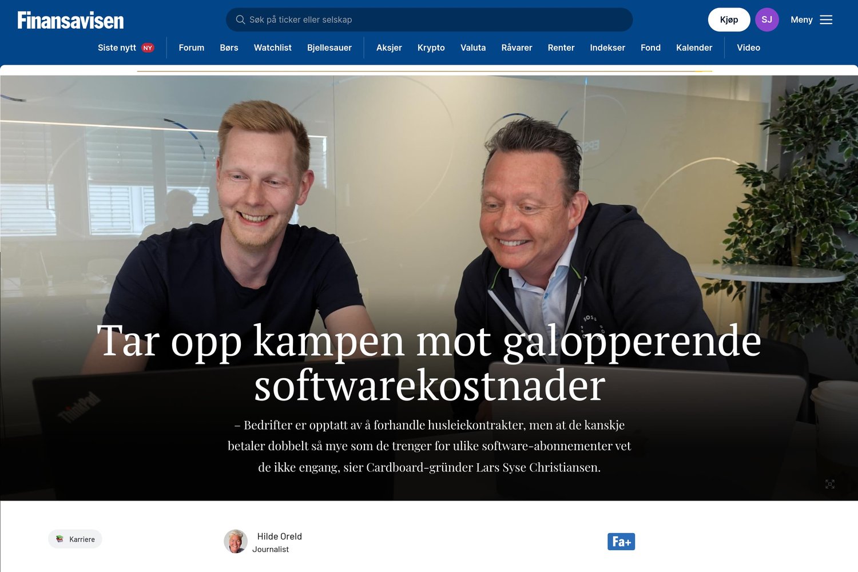Click the Kjøp button
Screen dimensions: 858x572
(x=729, y=19)
